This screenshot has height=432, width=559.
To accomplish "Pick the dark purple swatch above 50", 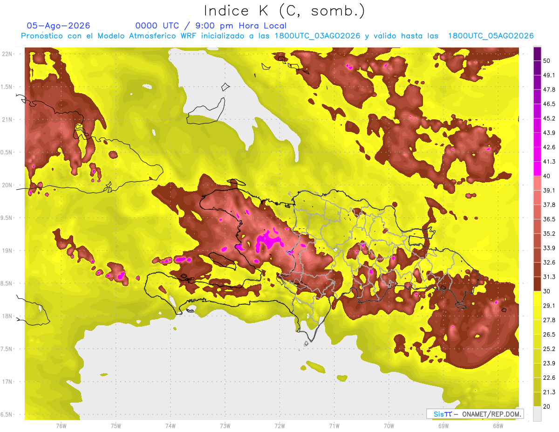I will [x=537, y=54].
